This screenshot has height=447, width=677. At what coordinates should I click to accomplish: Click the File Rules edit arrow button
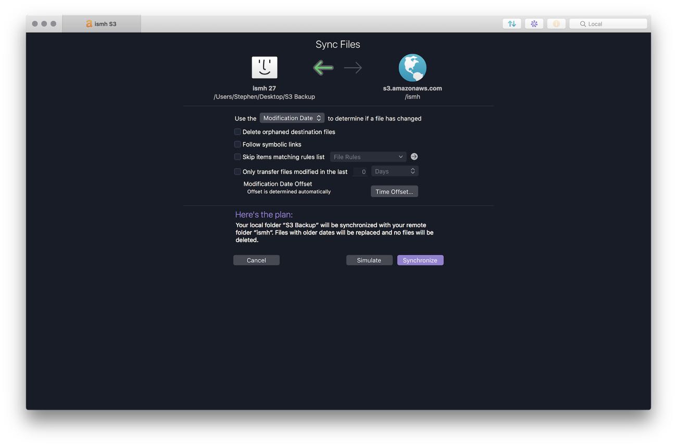[414, 157]
